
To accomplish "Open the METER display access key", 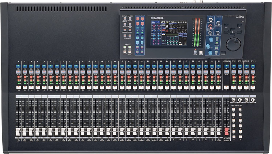I will click(x=130, y=30).
